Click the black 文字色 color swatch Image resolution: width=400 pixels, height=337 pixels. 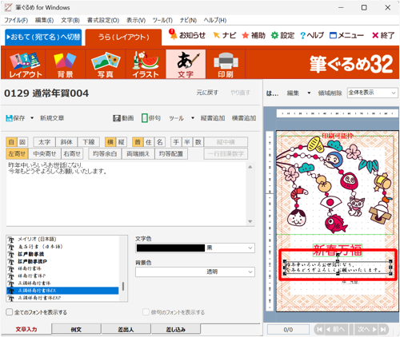click(x=170, y=248)
